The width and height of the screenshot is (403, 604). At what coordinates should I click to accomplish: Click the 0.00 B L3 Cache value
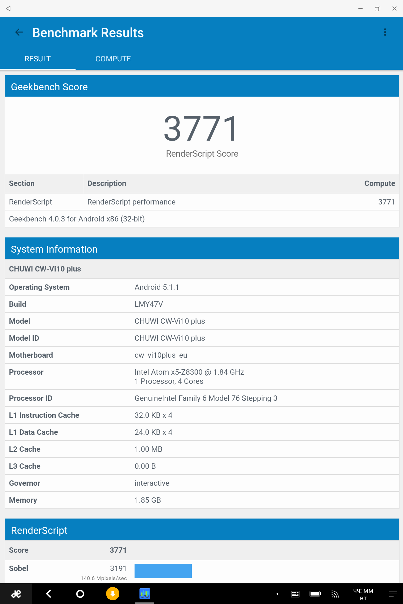pyautogui.click(x=145, y=466)
